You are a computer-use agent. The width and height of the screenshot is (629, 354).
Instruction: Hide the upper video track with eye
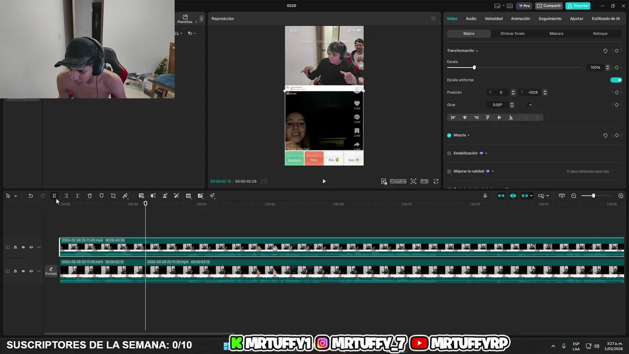23,247
